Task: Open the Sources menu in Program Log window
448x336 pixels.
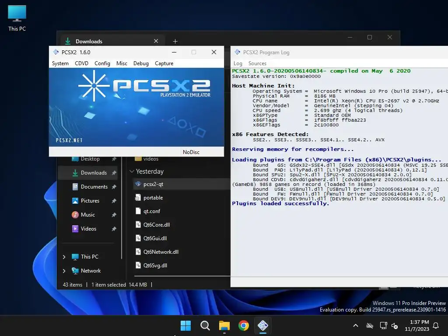Action: coord(257,63)
